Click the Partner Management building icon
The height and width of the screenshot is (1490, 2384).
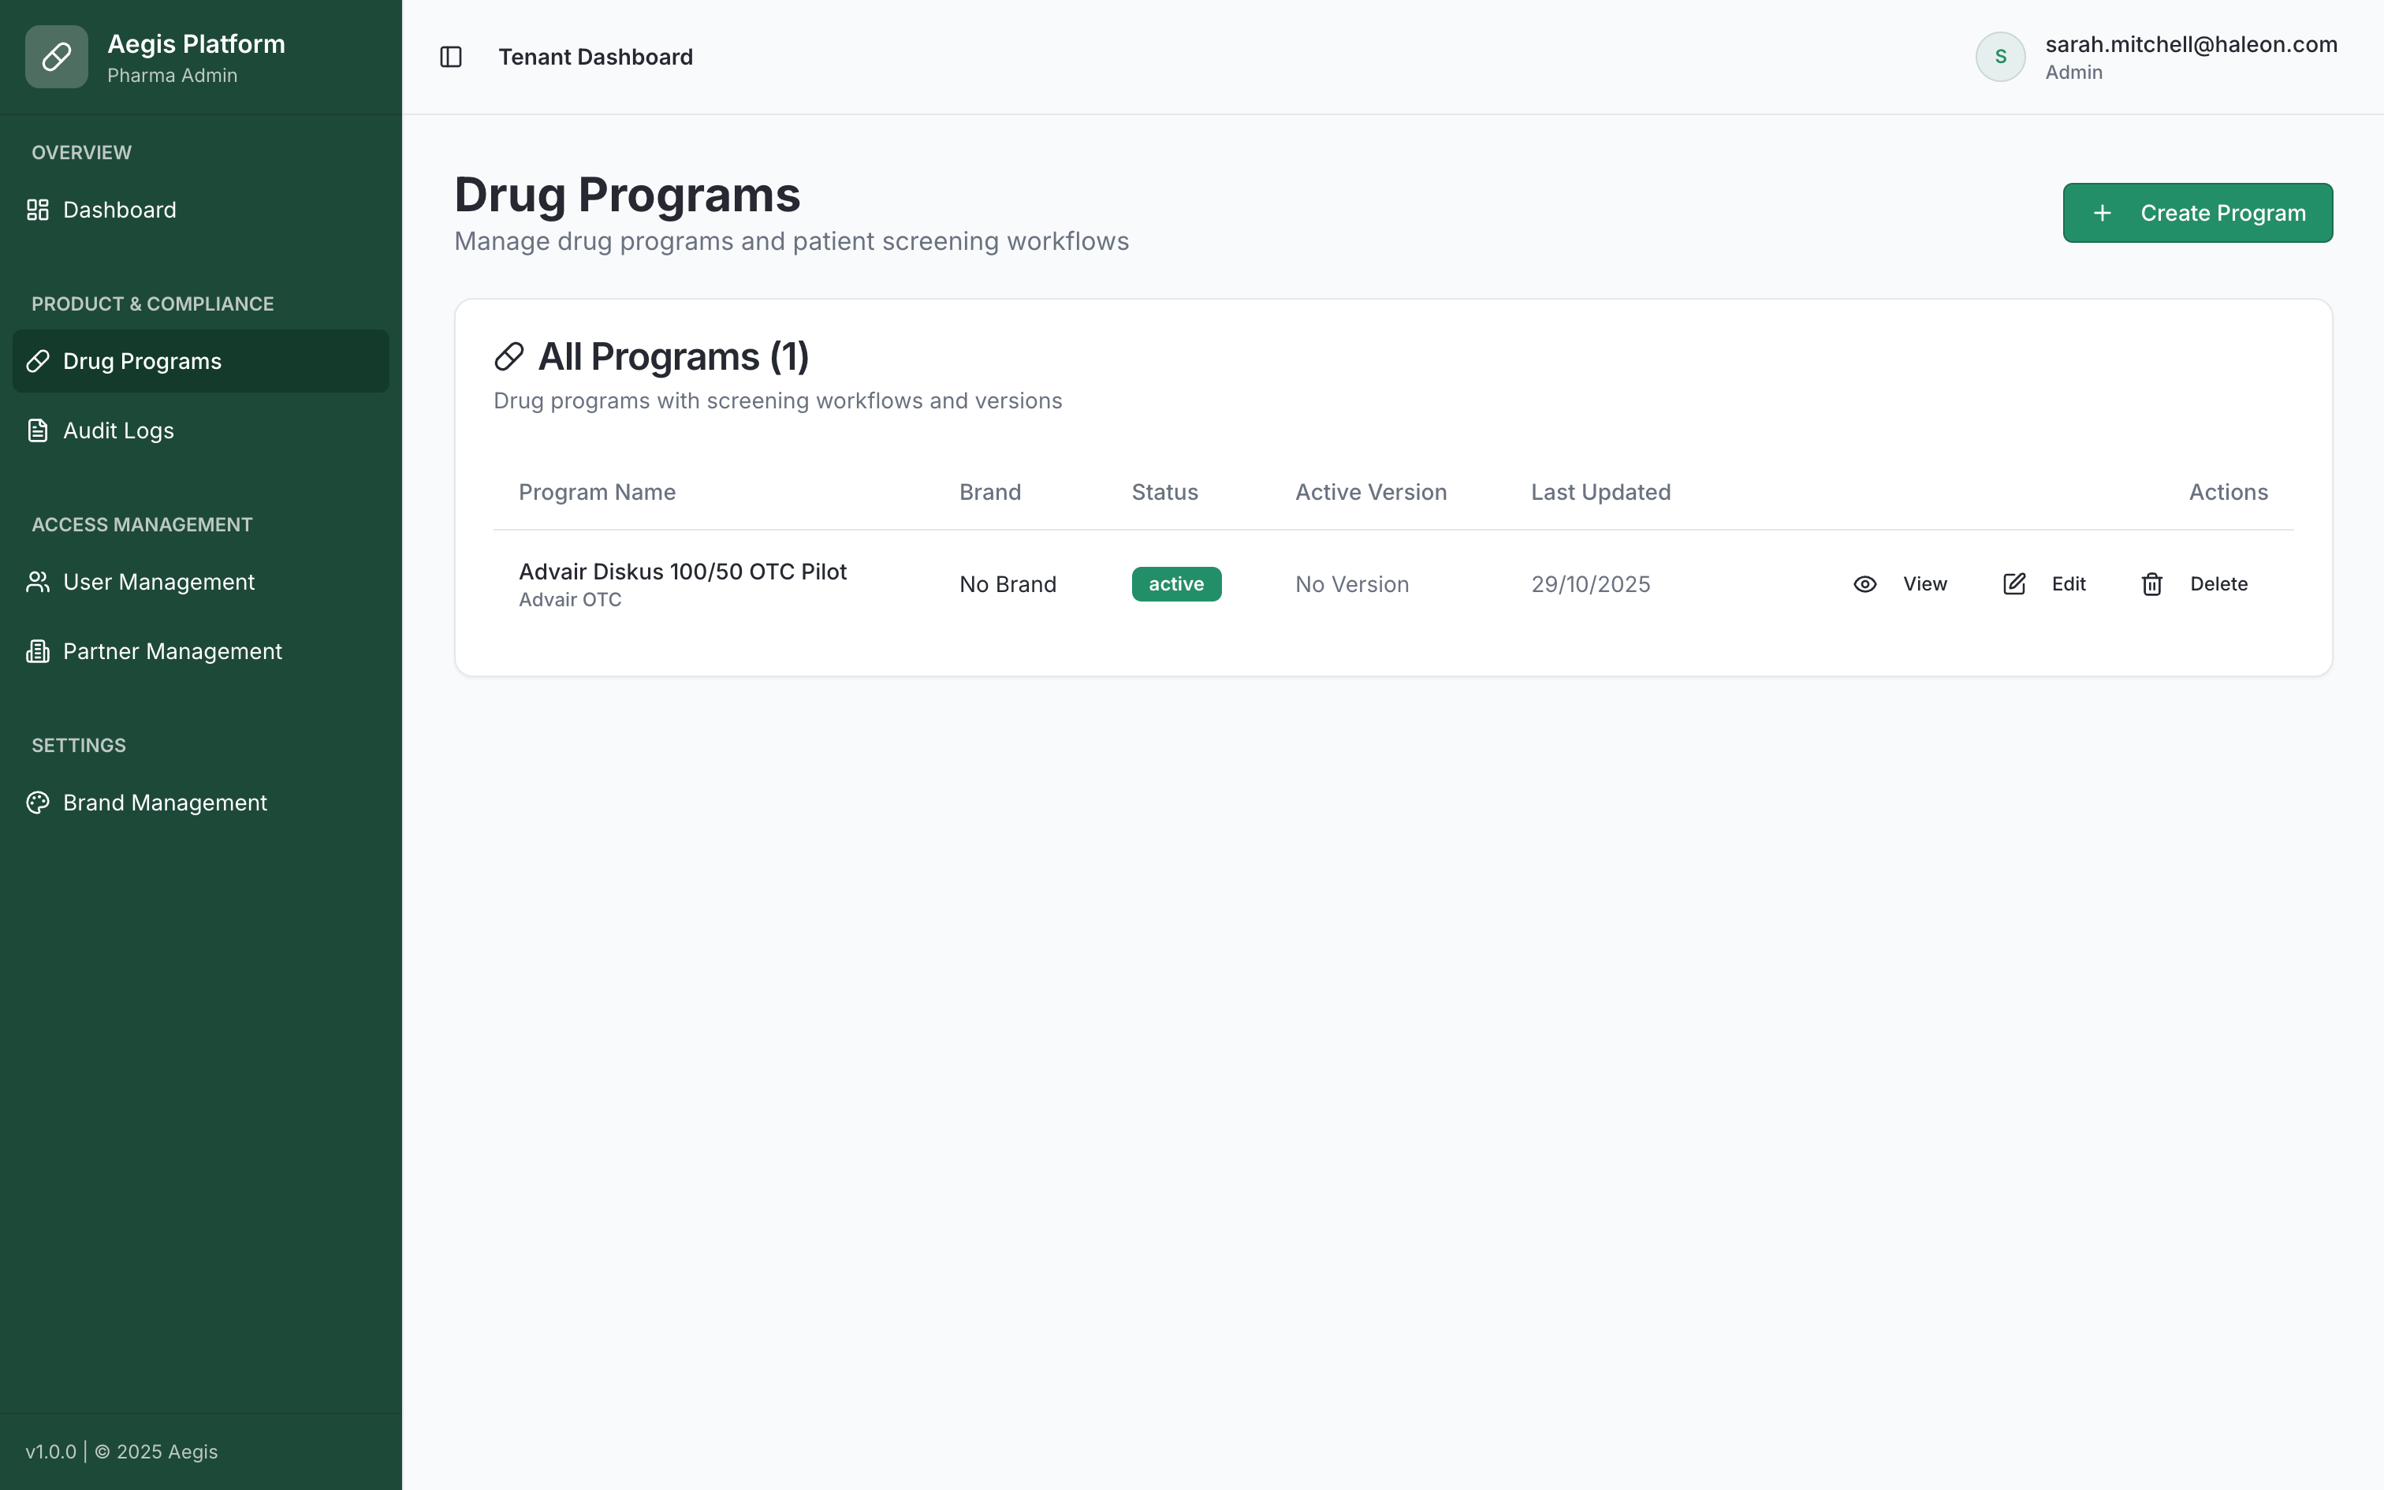[37, 650]
